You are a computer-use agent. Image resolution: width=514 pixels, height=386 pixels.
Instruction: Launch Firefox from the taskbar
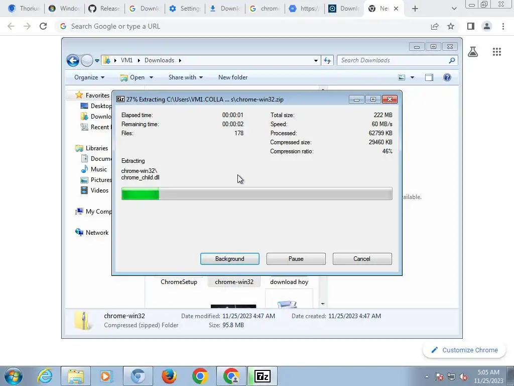point(169,376)
